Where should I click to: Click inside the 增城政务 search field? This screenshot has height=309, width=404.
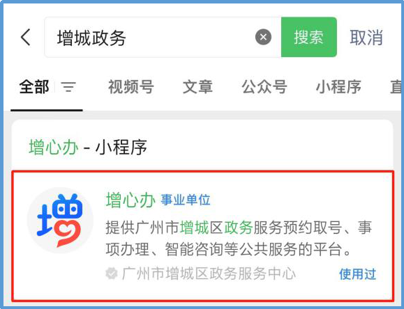click(163, 38)
